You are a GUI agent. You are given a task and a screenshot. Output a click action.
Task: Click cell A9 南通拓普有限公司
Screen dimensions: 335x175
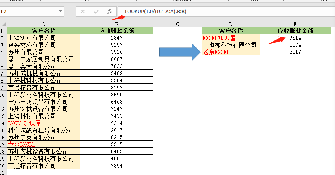pyautogui.click(x=44, y=87)
